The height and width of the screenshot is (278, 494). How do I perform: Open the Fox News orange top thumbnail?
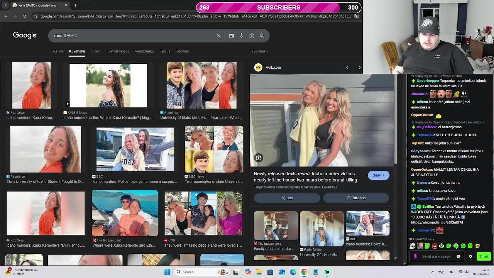(31, 85)
